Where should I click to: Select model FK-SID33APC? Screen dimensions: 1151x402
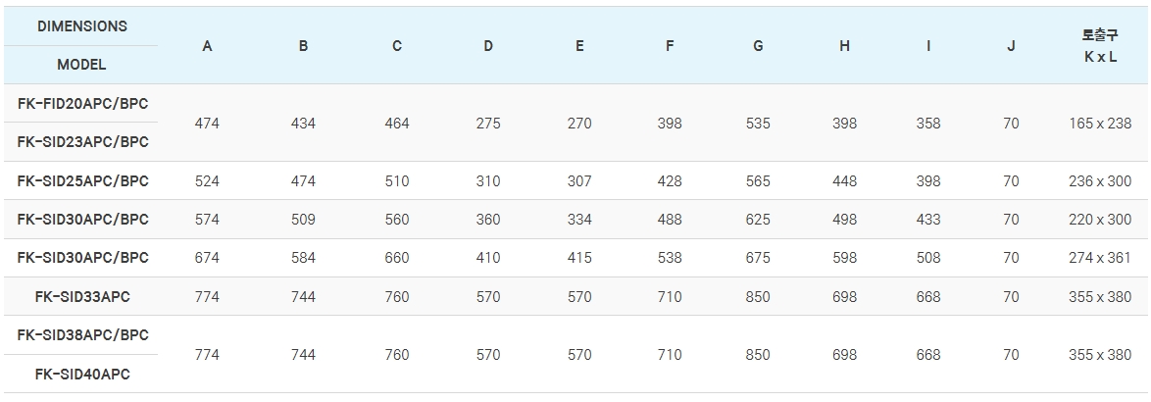82,297
